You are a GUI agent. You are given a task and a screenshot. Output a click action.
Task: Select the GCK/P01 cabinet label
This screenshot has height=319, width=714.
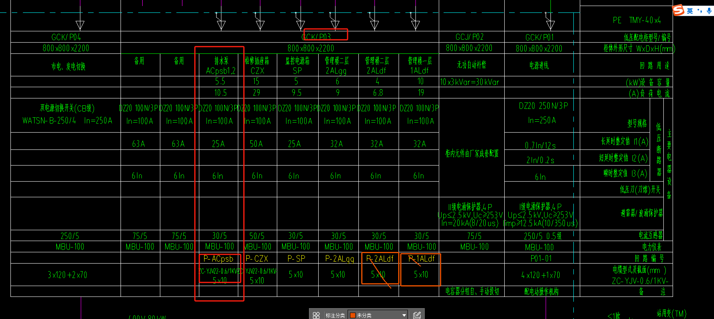tap(539, 37)
